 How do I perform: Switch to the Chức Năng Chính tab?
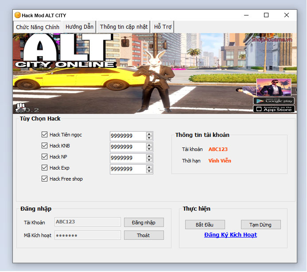(38, 27)
